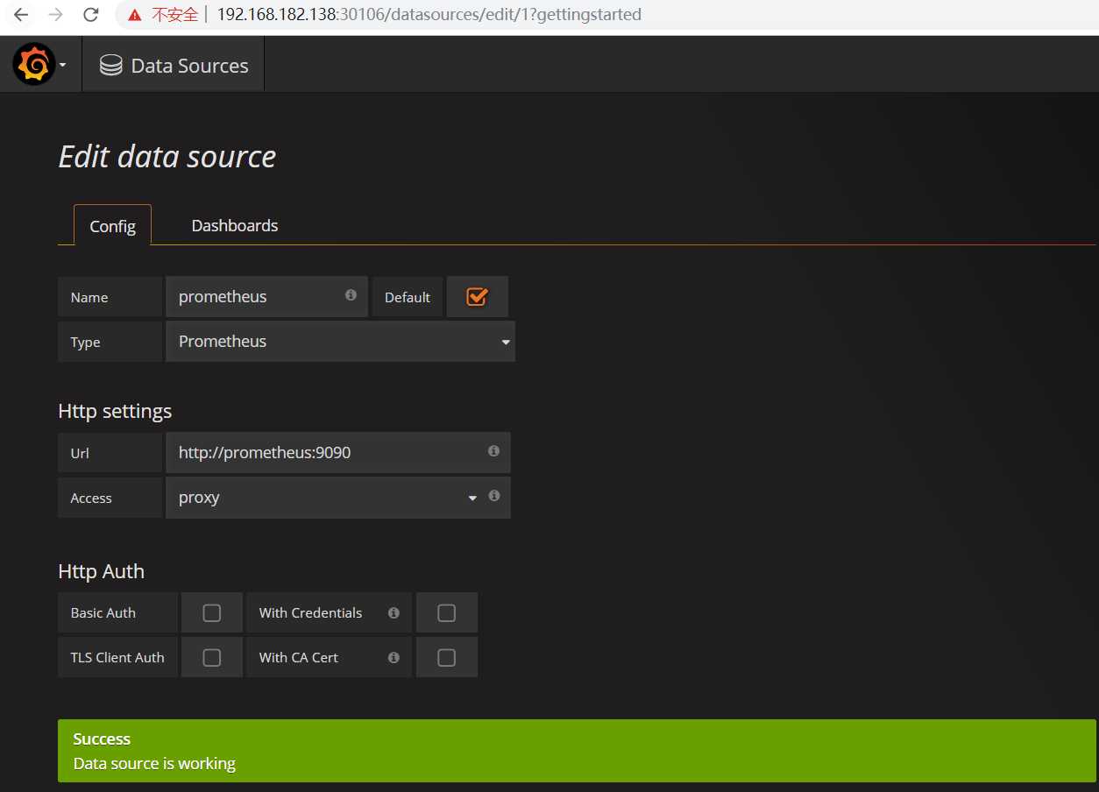Viewport: 1099px width, 792px height.
Task: Reload the page with the refresh icon
Action: pyautogui.click(x=90, y=15)
